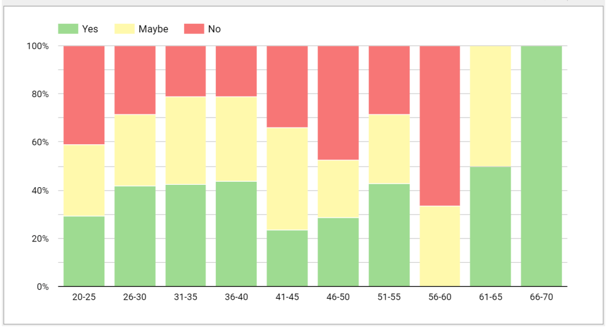
Task: Choose the red No segment for 26-30
Action: coord(135,80)
